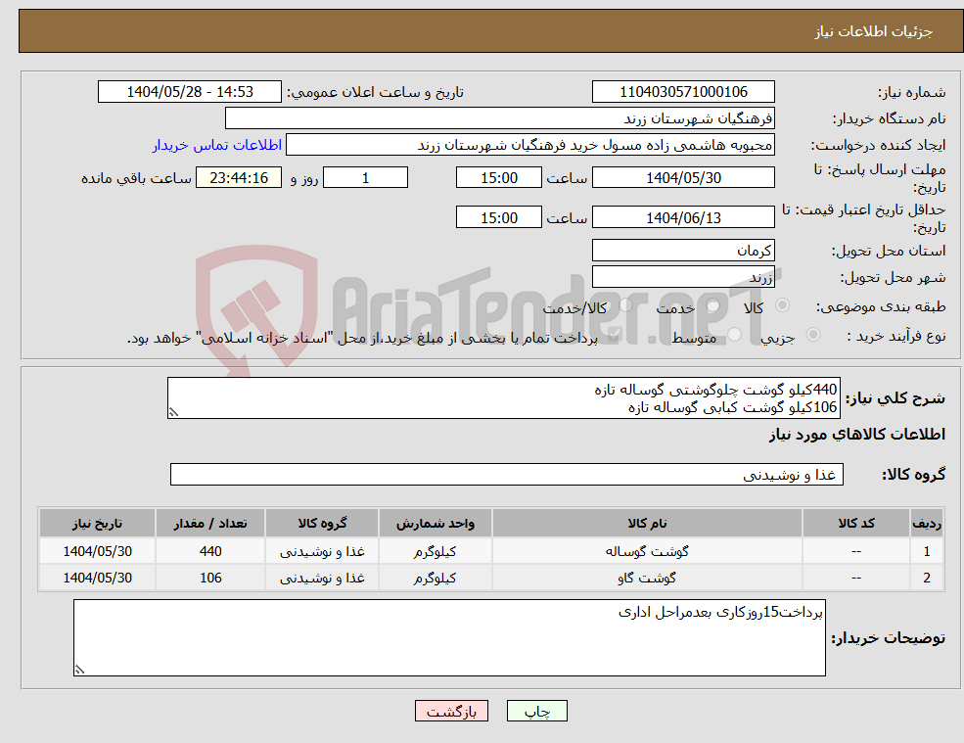The image size is (964, 743).
Task: Click the price validity date 1404/06/13 field
Action: [x=683, y=217]
